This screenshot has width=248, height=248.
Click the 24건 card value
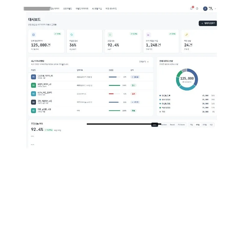188,45
